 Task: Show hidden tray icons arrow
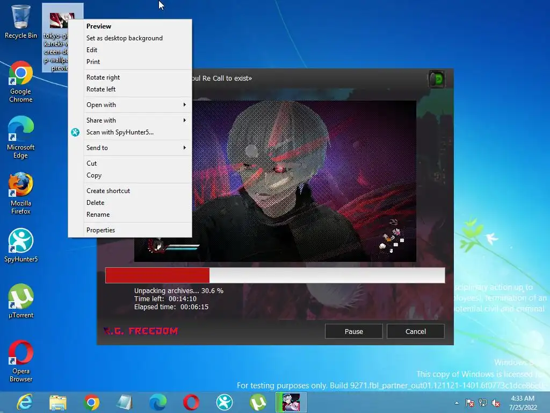pos(457,403)
